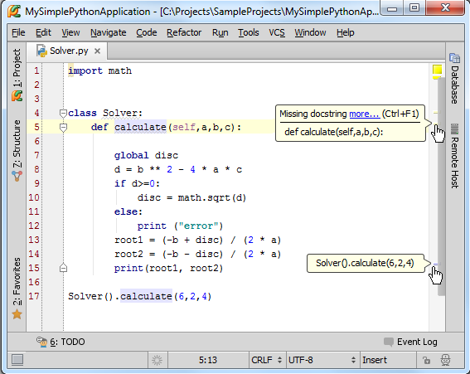Image resolution: width=470 pixels, height=374 pixels.
Task: Open the Structure tool window
Action: coord(17,150)
